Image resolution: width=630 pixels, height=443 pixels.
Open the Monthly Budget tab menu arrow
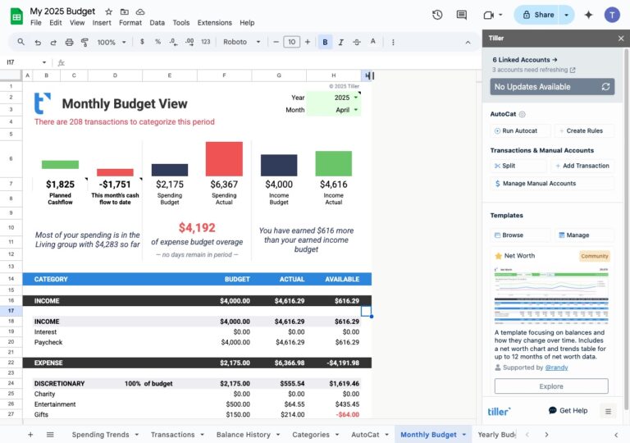coord(464,435)
